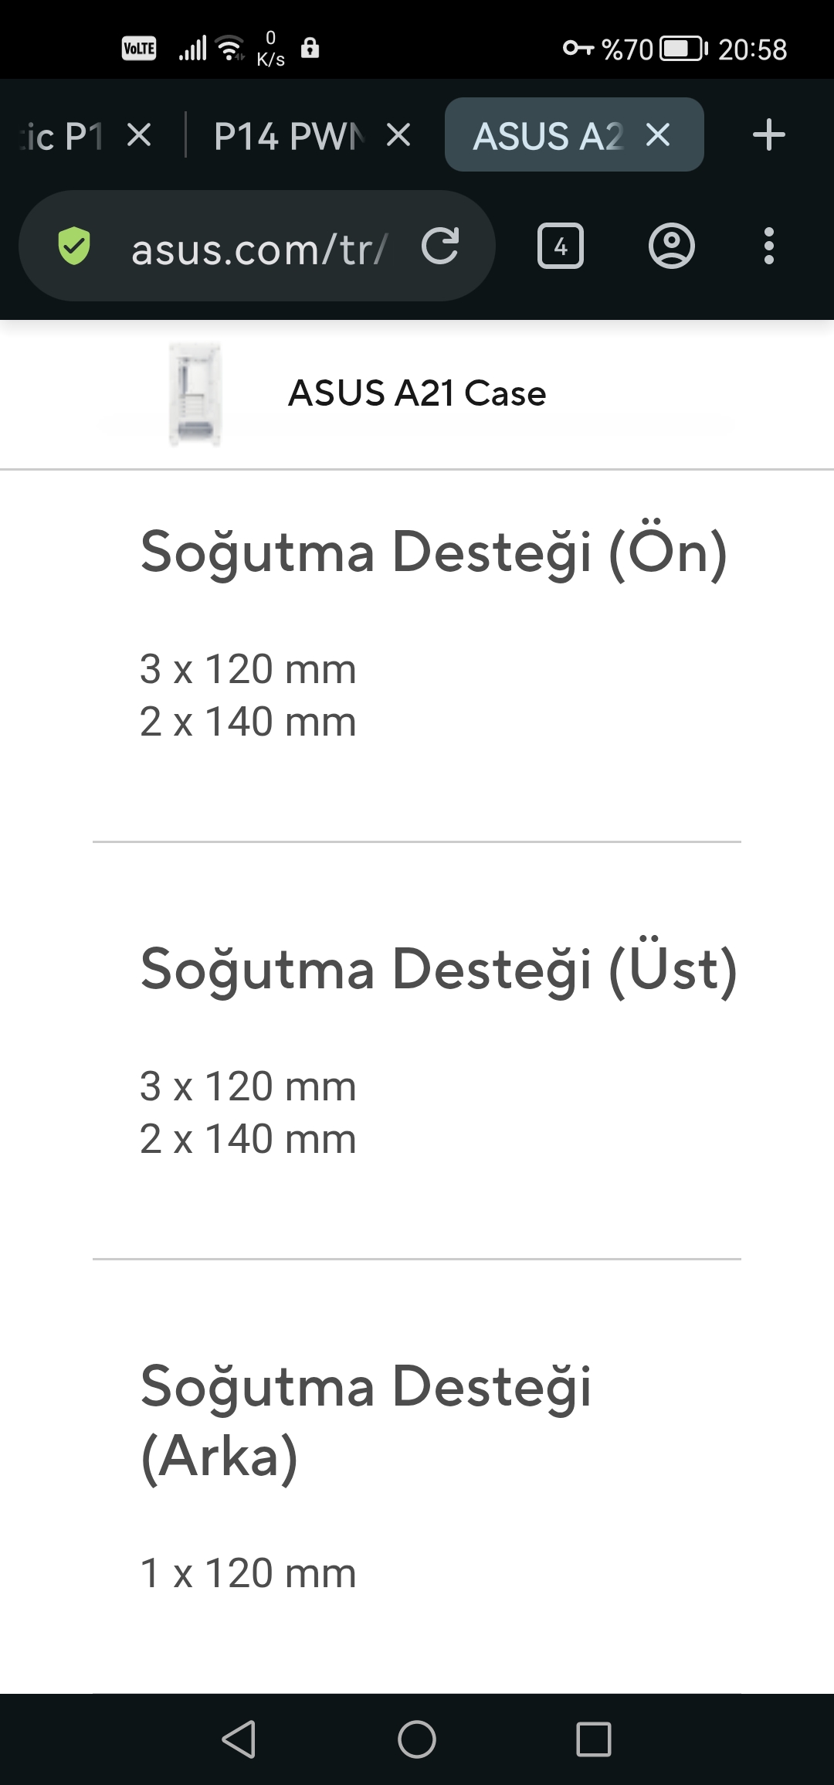Select the ASUS A2 tab
The height and width of the screenshot is (1785, 834).
click(x=548, y=136)
